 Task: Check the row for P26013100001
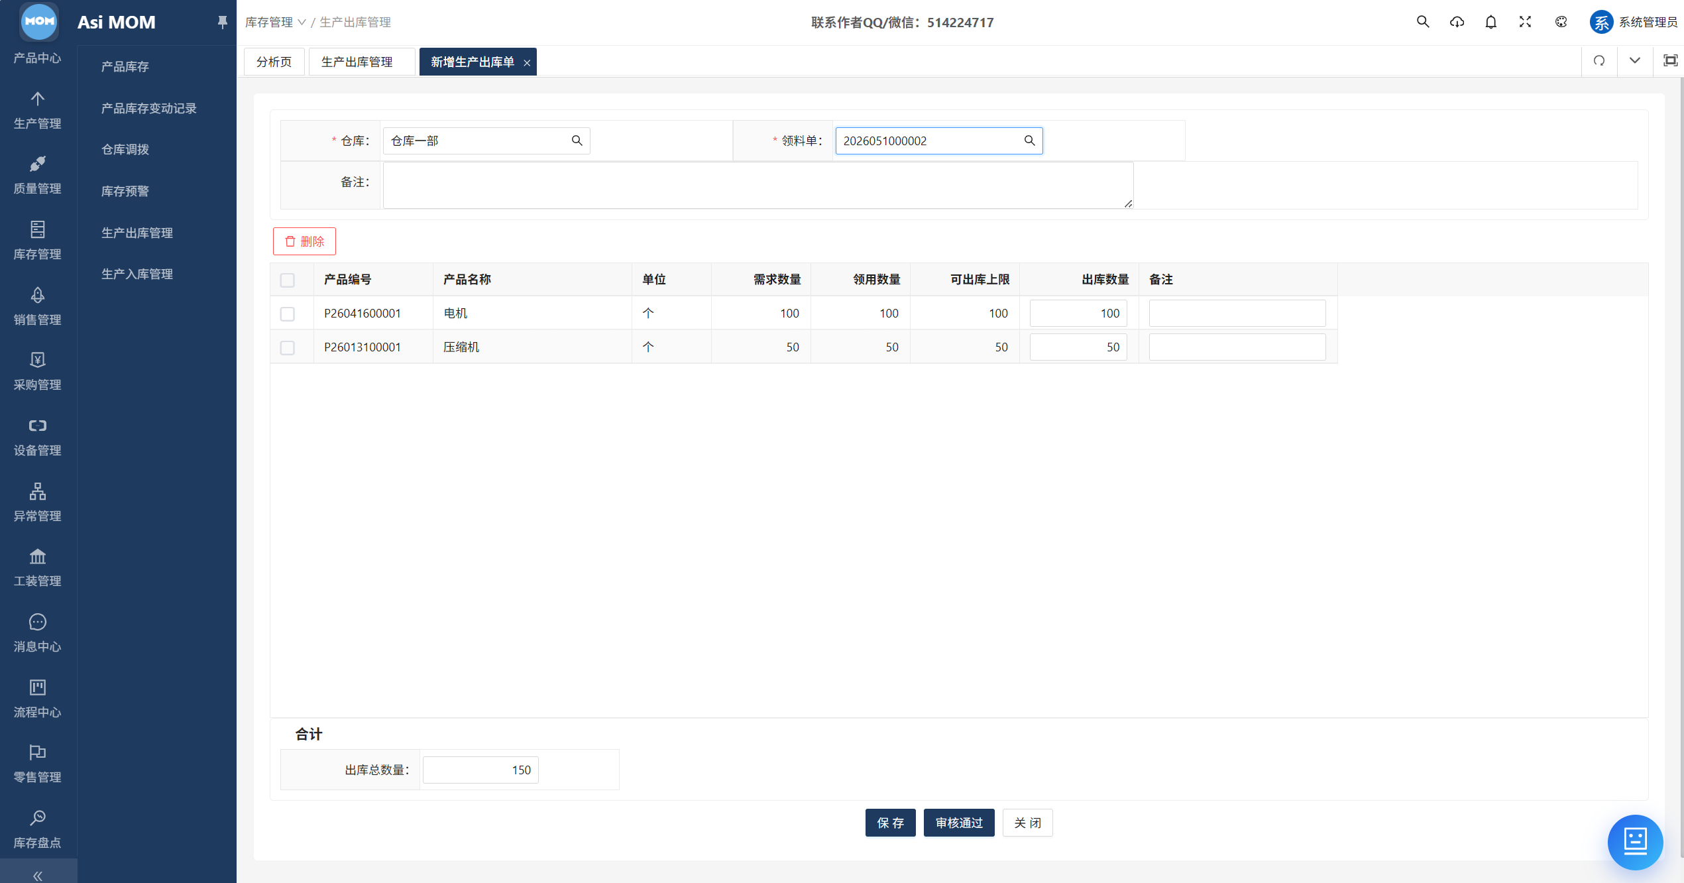pos(287,347)
